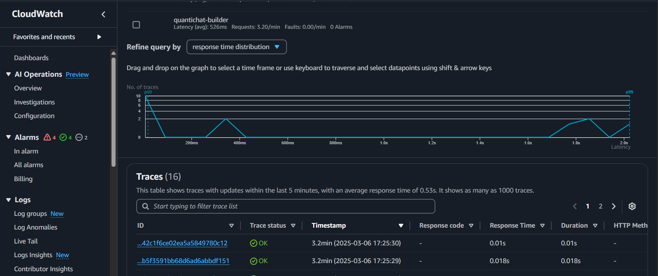This screenshot has width=658, height=276.
Task: Open the Response code column arrow
Action: (x=471, y=225)
